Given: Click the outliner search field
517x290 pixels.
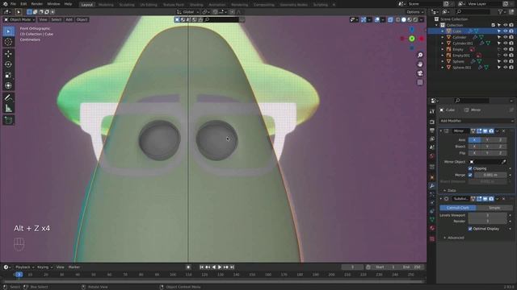Looking at the screenshot, I should click(x=473, y=12).
